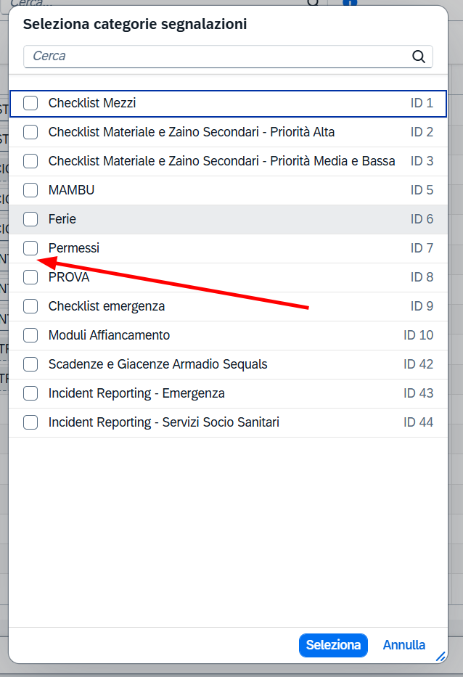Tick the Ferie category checkbox

pyautogui.click(x=30, y=219)
